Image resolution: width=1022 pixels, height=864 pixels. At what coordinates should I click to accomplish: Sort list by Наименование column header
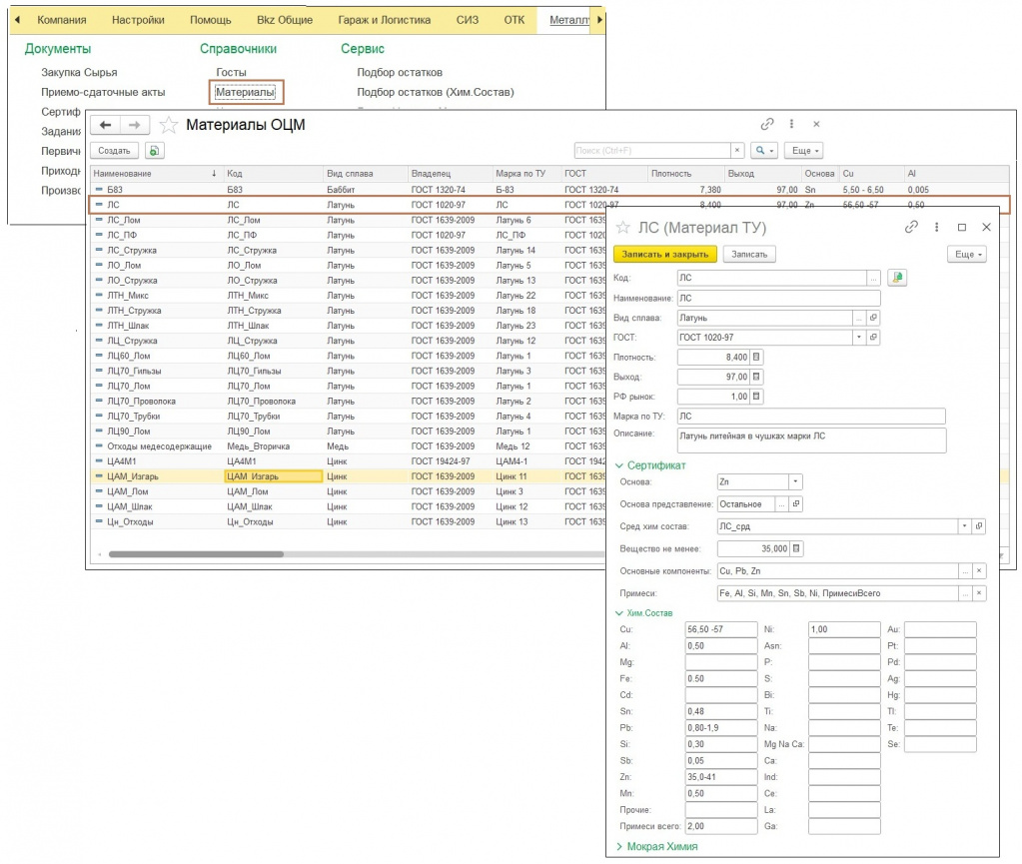click(x=155, y=174)
